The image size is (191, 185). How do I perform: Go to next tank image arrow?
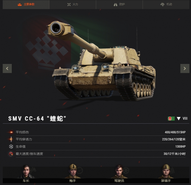(x=185, y=69)
